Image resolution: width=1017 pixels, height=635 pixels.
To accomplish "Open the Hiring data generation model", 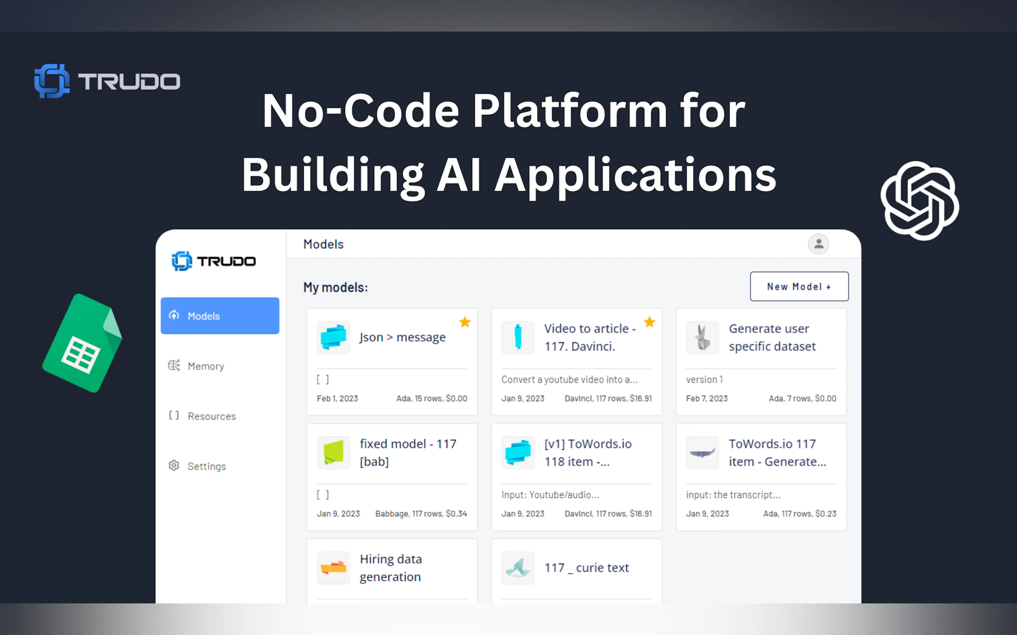I will (390, 568).
